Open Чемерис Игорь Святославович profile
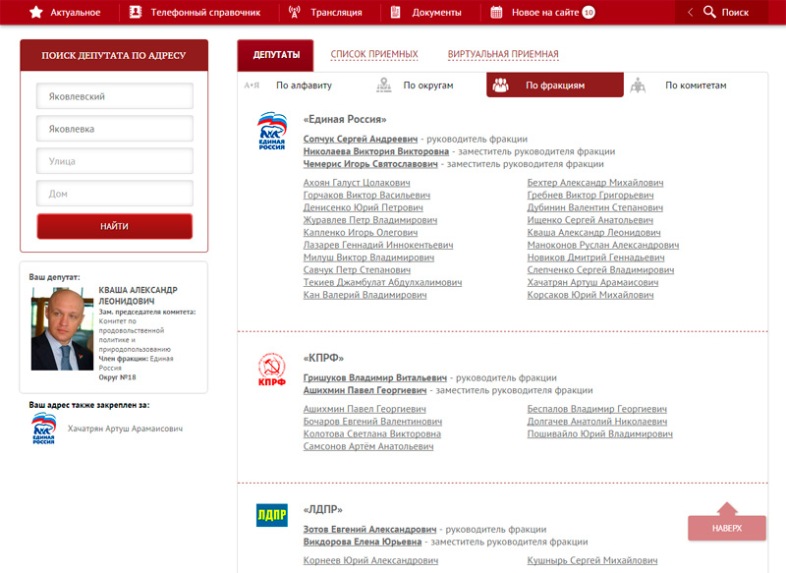 click(370, 164)
